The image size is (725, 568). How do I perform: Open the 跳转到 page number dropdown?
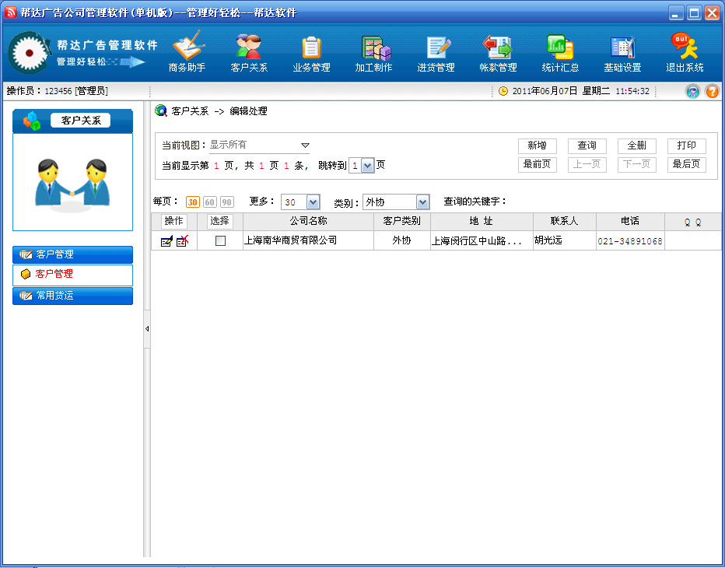(368, 166)
